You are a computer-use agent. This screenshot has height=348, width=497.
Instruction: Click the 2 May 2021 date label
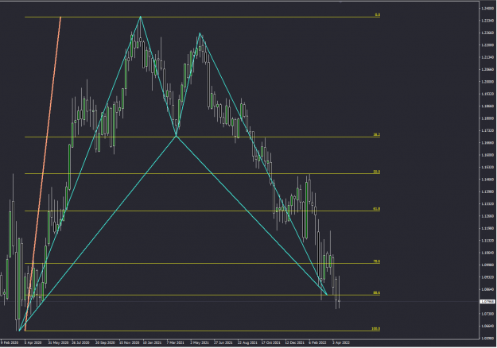click(200, 342)
